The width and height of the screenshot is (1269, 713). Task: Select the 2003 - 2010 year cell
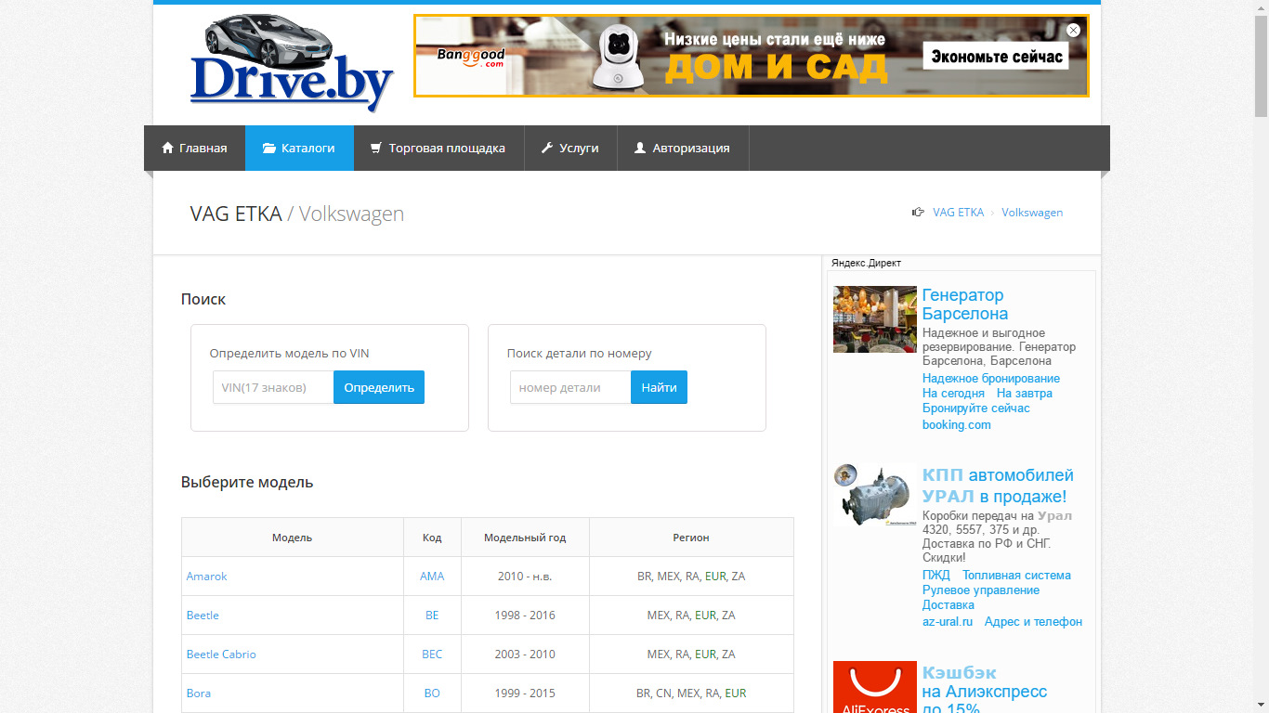[525, 655]
